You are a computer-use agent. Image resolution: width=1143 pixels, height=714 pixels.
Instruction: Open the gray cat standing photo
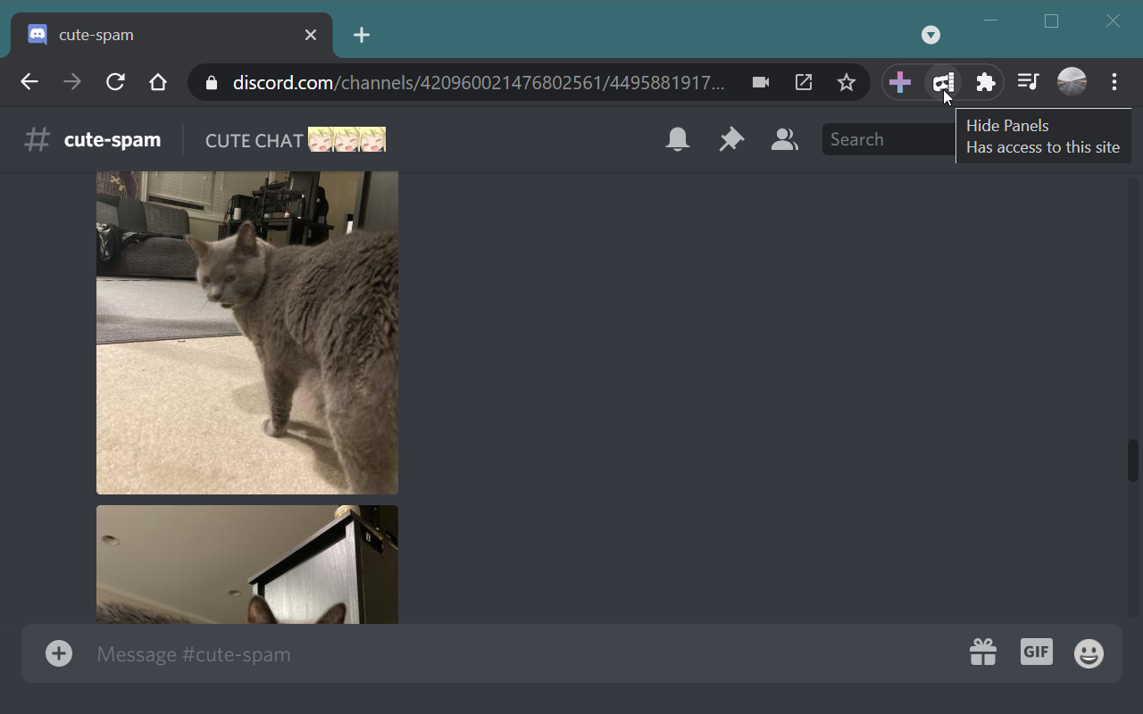tap(247, 333)
